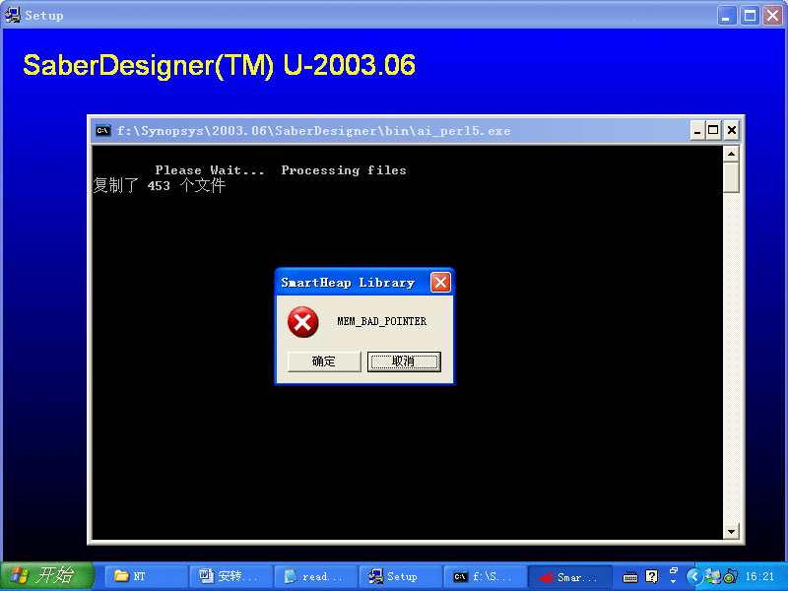
Task: Switch to Smar... taskbar button
Action: pos(570,576)
